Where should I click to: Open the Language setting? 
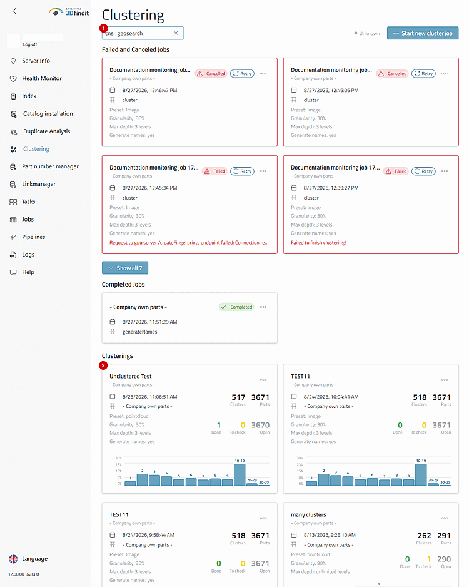pyautogui.click(x=35, y=559)
